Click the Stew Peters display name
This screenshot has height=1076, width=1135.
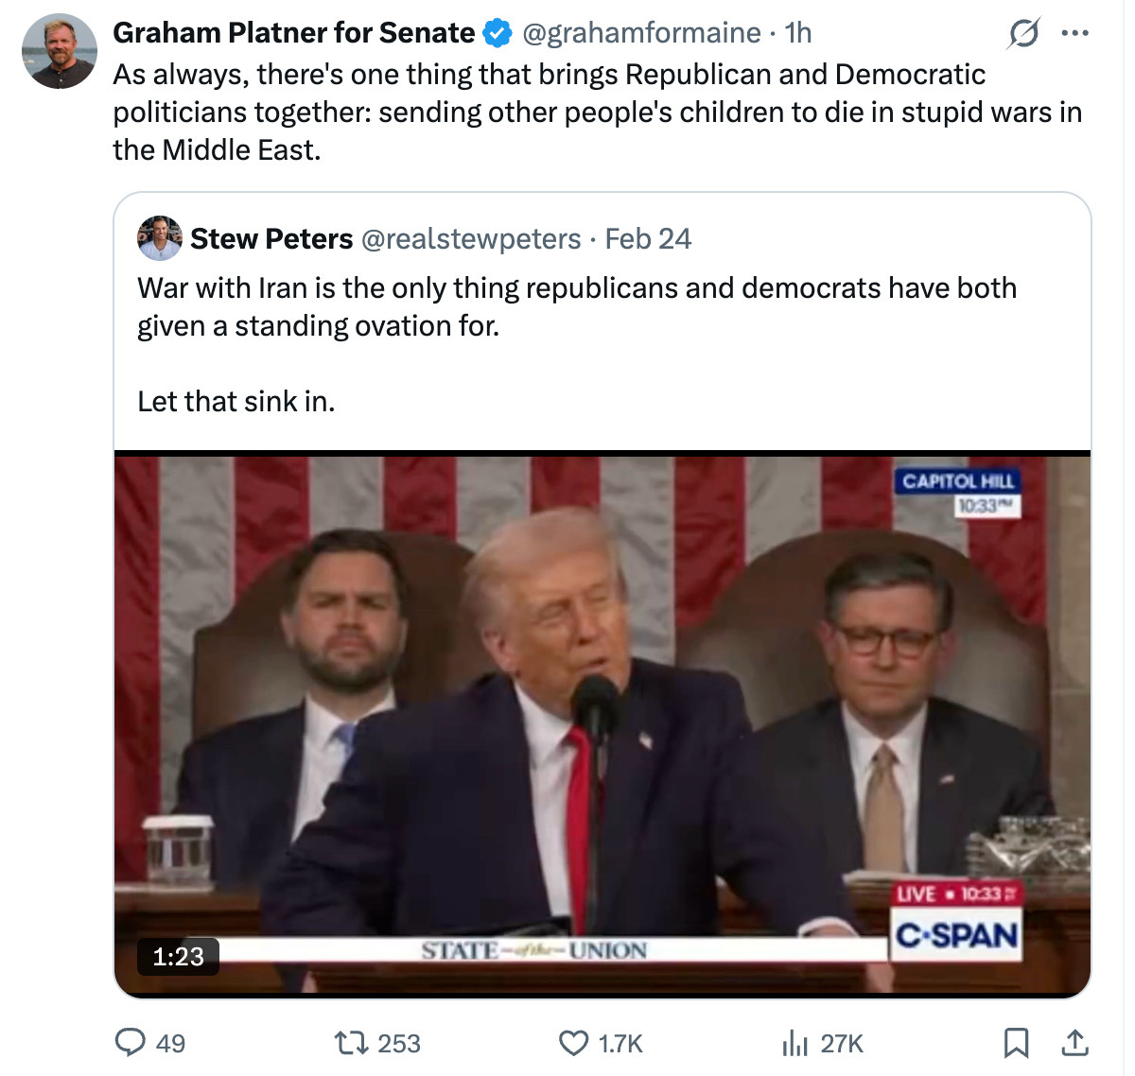coord(271,238)
